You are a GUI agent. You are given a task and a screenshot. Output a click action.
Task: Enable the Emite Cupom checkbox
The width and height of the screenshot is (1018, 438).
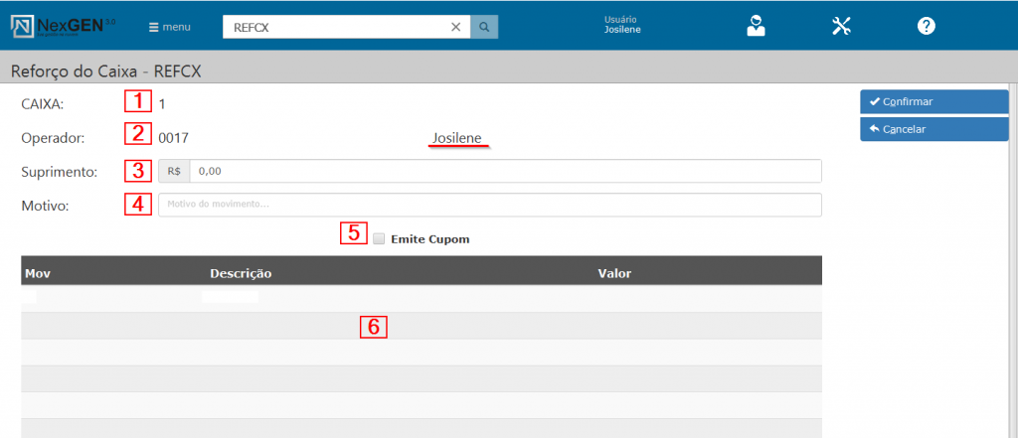[379, 239]
